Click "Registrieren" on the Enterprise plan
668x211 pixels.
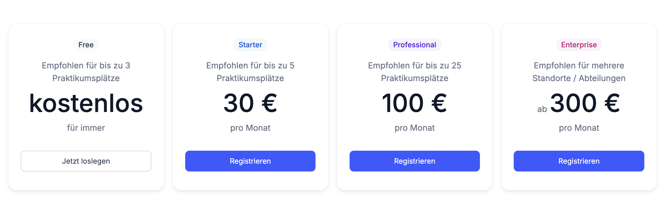[x=578, y=161]
